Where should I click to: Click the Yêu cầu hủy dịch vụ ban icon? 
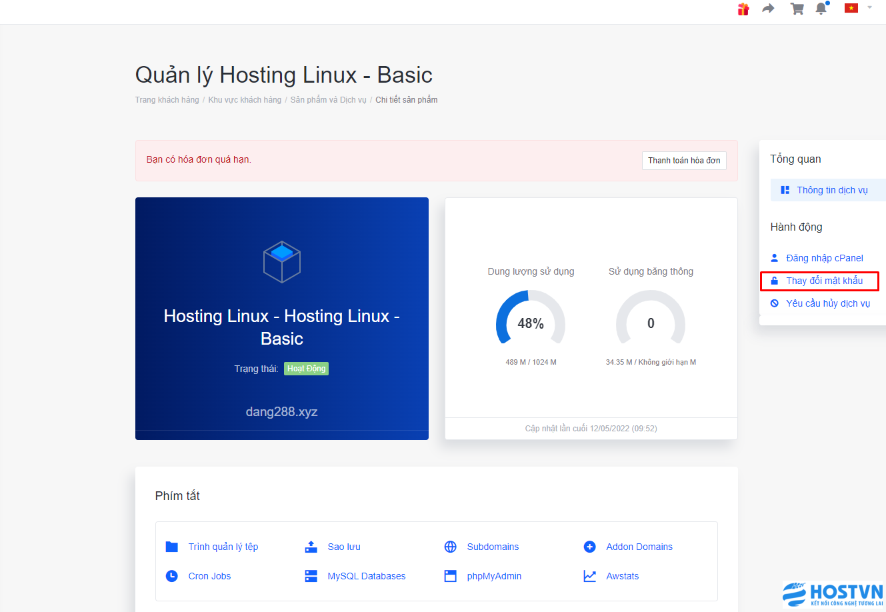774,303
